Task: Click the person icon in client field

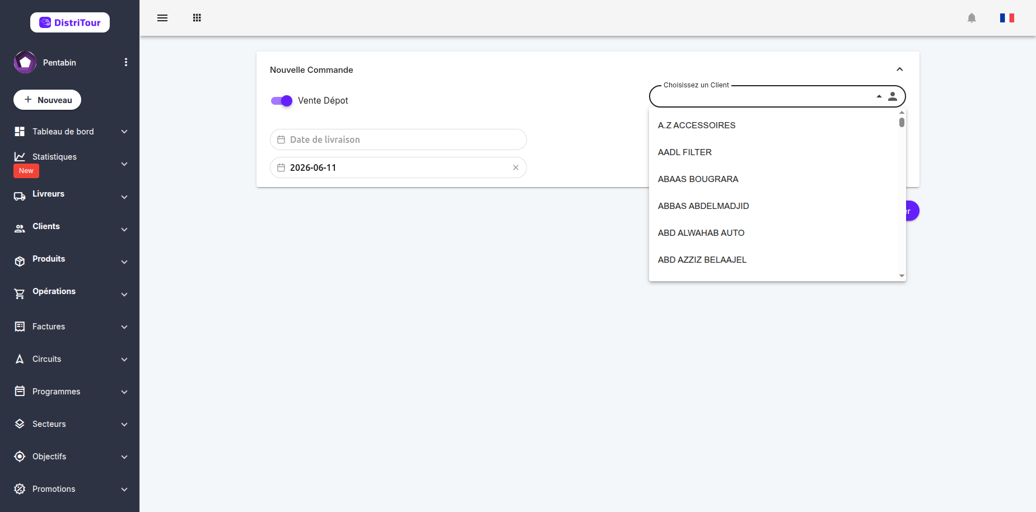Action: (893, 96)
